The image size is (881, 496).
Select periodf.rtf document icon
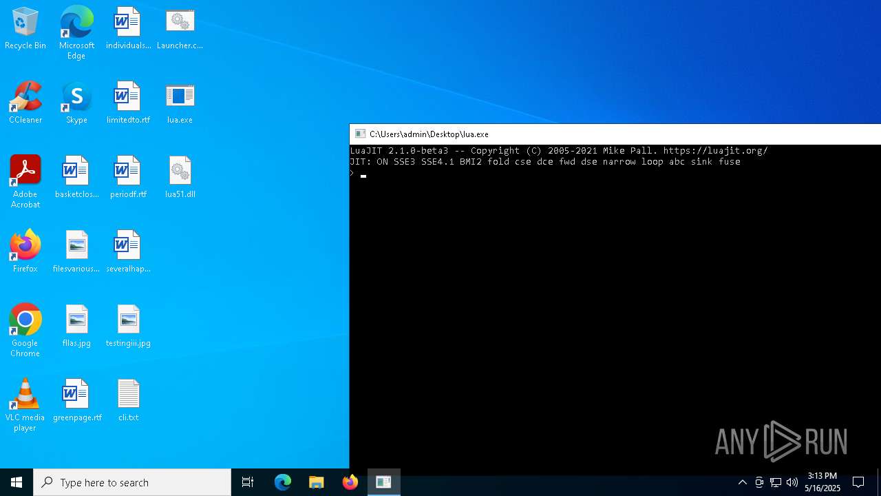(x=128, y=178)
